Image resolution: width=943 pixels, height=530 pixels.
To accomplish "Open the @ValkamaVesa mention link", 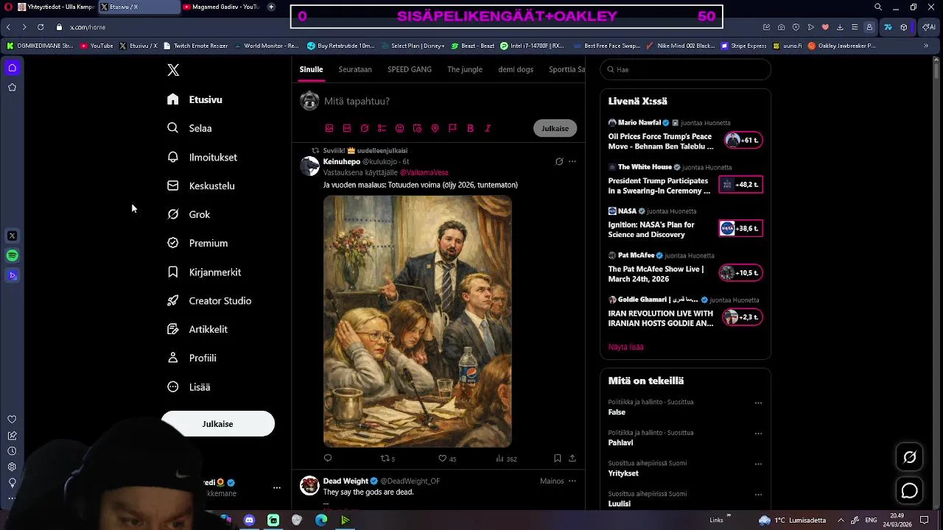I will point(424,172).
